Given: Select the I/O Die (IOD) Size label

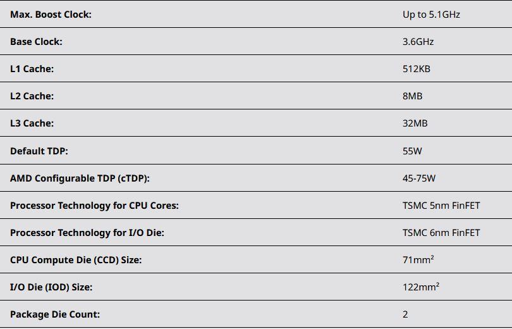Looking at the screenshot, I should pos(51,287).
